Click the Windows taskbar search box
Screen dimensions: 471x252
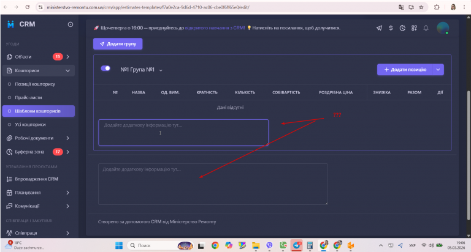(159, 245)
